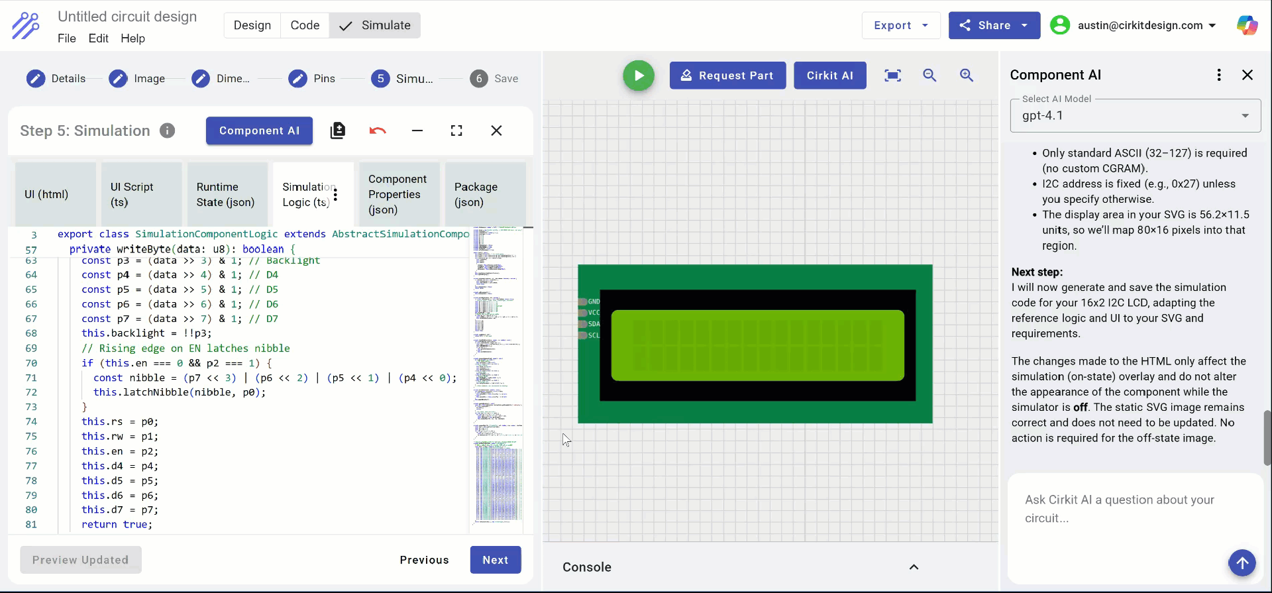Click the info icon beside Step 5: Simulation
This screenshot has width=1272, height=593.
click(x=168, y=131)
